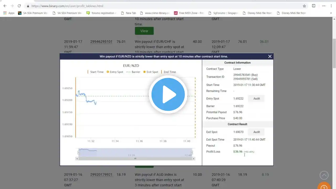Open the Apps shortcut in bookmarks bar
Screen dimensions: 336x189
coord(9,13)
